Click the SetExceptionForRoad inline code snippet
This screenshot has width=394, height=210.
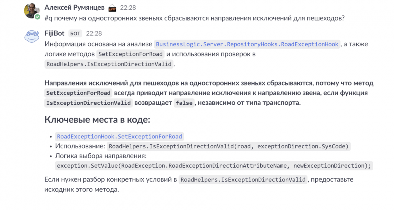click(x=130, y=54)
